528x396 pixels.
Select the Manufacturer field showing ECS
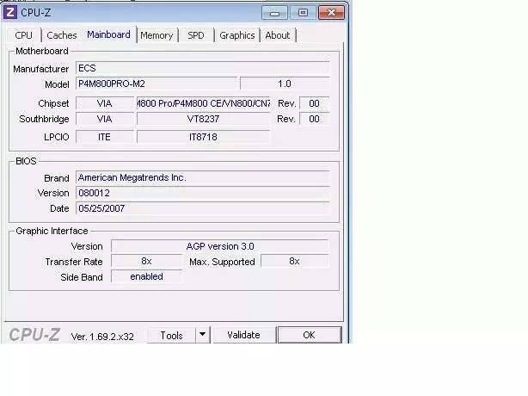coord(202,68)
